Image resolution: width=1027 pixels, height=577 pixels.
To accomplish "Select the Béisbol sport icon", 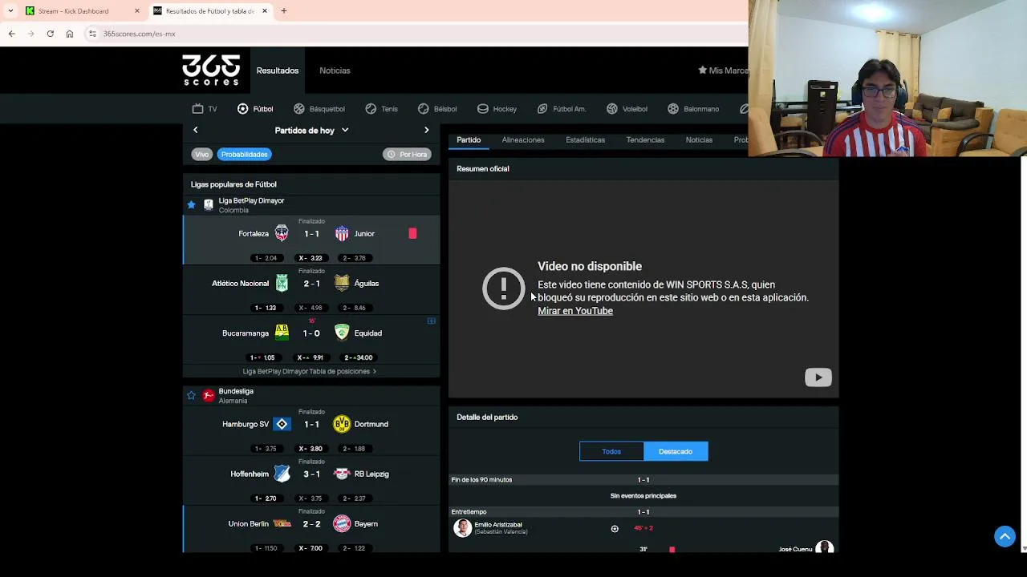I will (x=423, y=108).
